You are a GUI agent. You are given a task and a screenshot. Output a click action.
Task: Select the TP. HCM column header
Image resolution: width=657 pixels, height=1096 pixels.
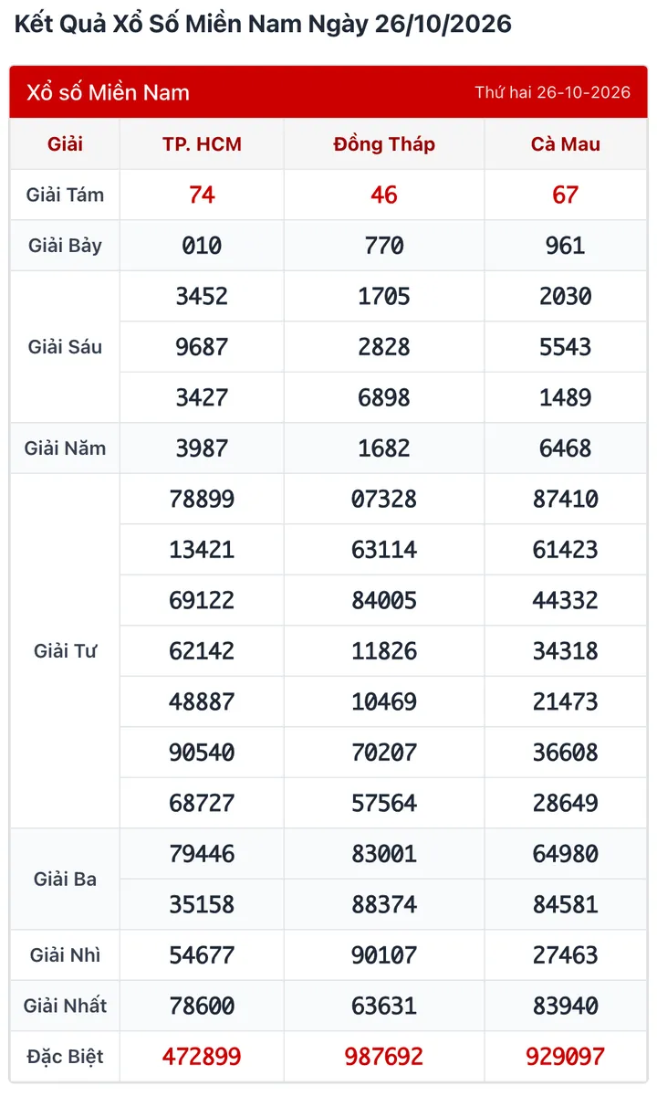tap(202, 144)
